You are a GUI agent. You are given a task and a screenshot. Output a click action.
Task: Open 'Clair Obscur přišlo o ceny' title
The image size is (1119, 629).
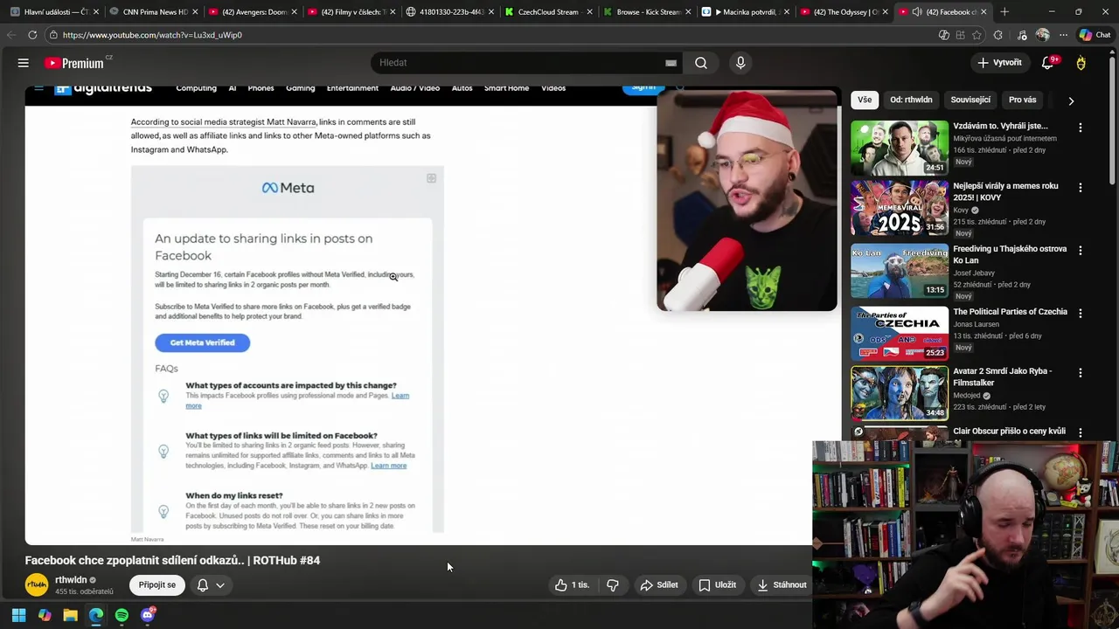click(x=1009, y=432)
